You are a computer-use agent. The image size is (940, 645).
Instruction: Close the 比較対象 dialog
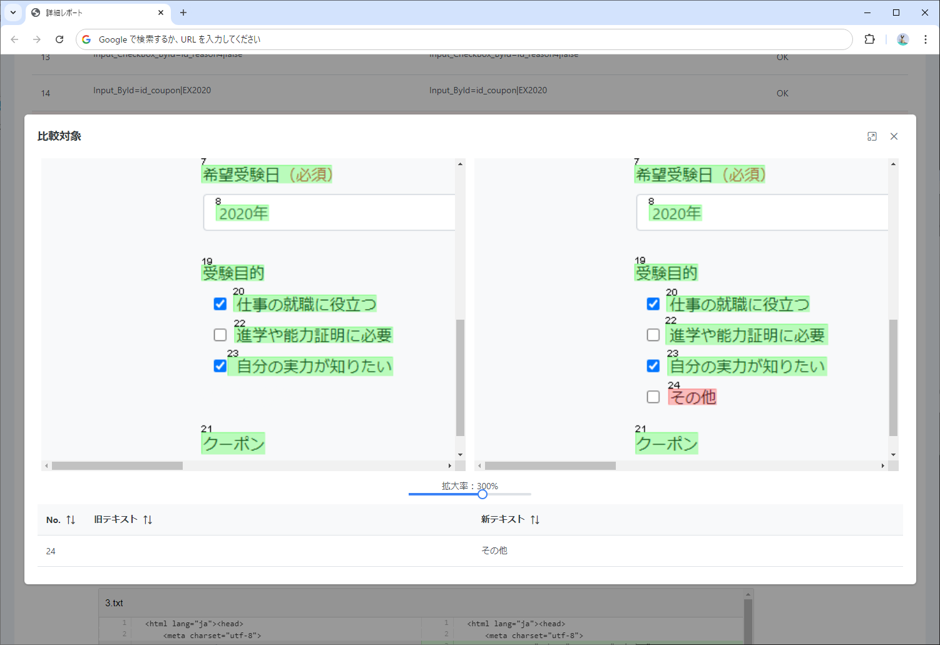894,136
